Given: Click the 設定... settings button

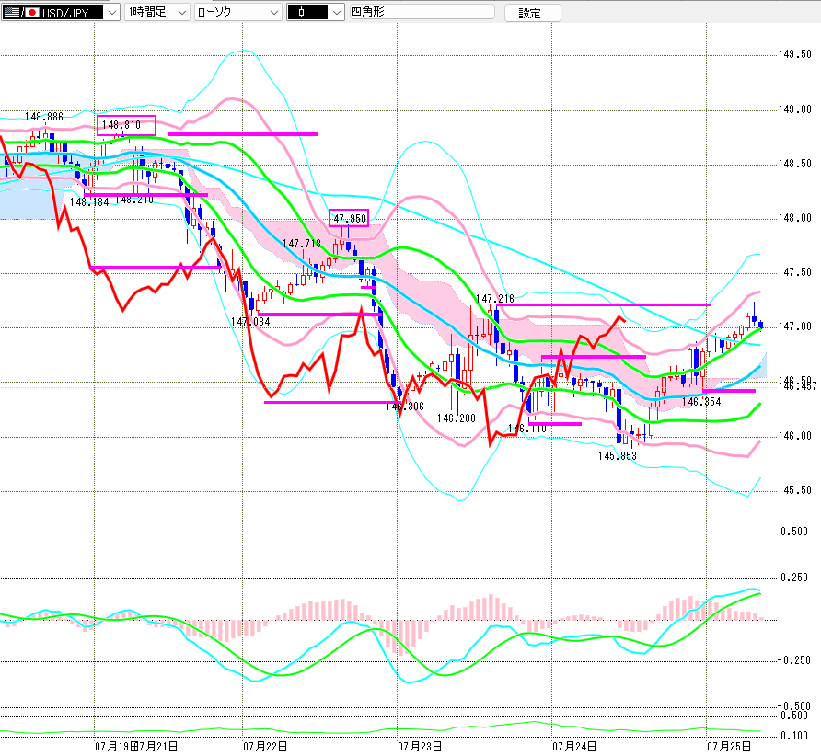Looking at the screenshot, I should [533, 13].
